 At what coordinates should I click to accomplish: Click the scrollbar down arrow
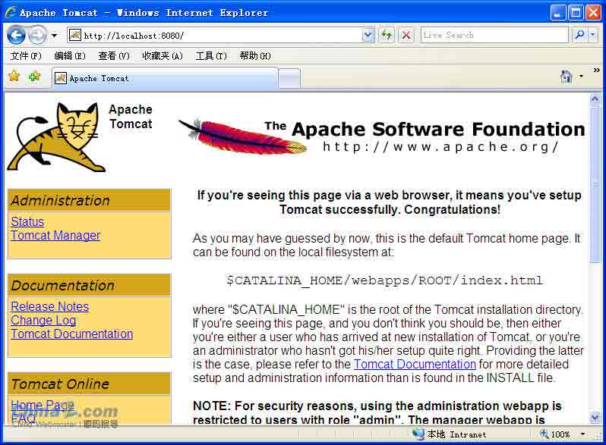595,418
